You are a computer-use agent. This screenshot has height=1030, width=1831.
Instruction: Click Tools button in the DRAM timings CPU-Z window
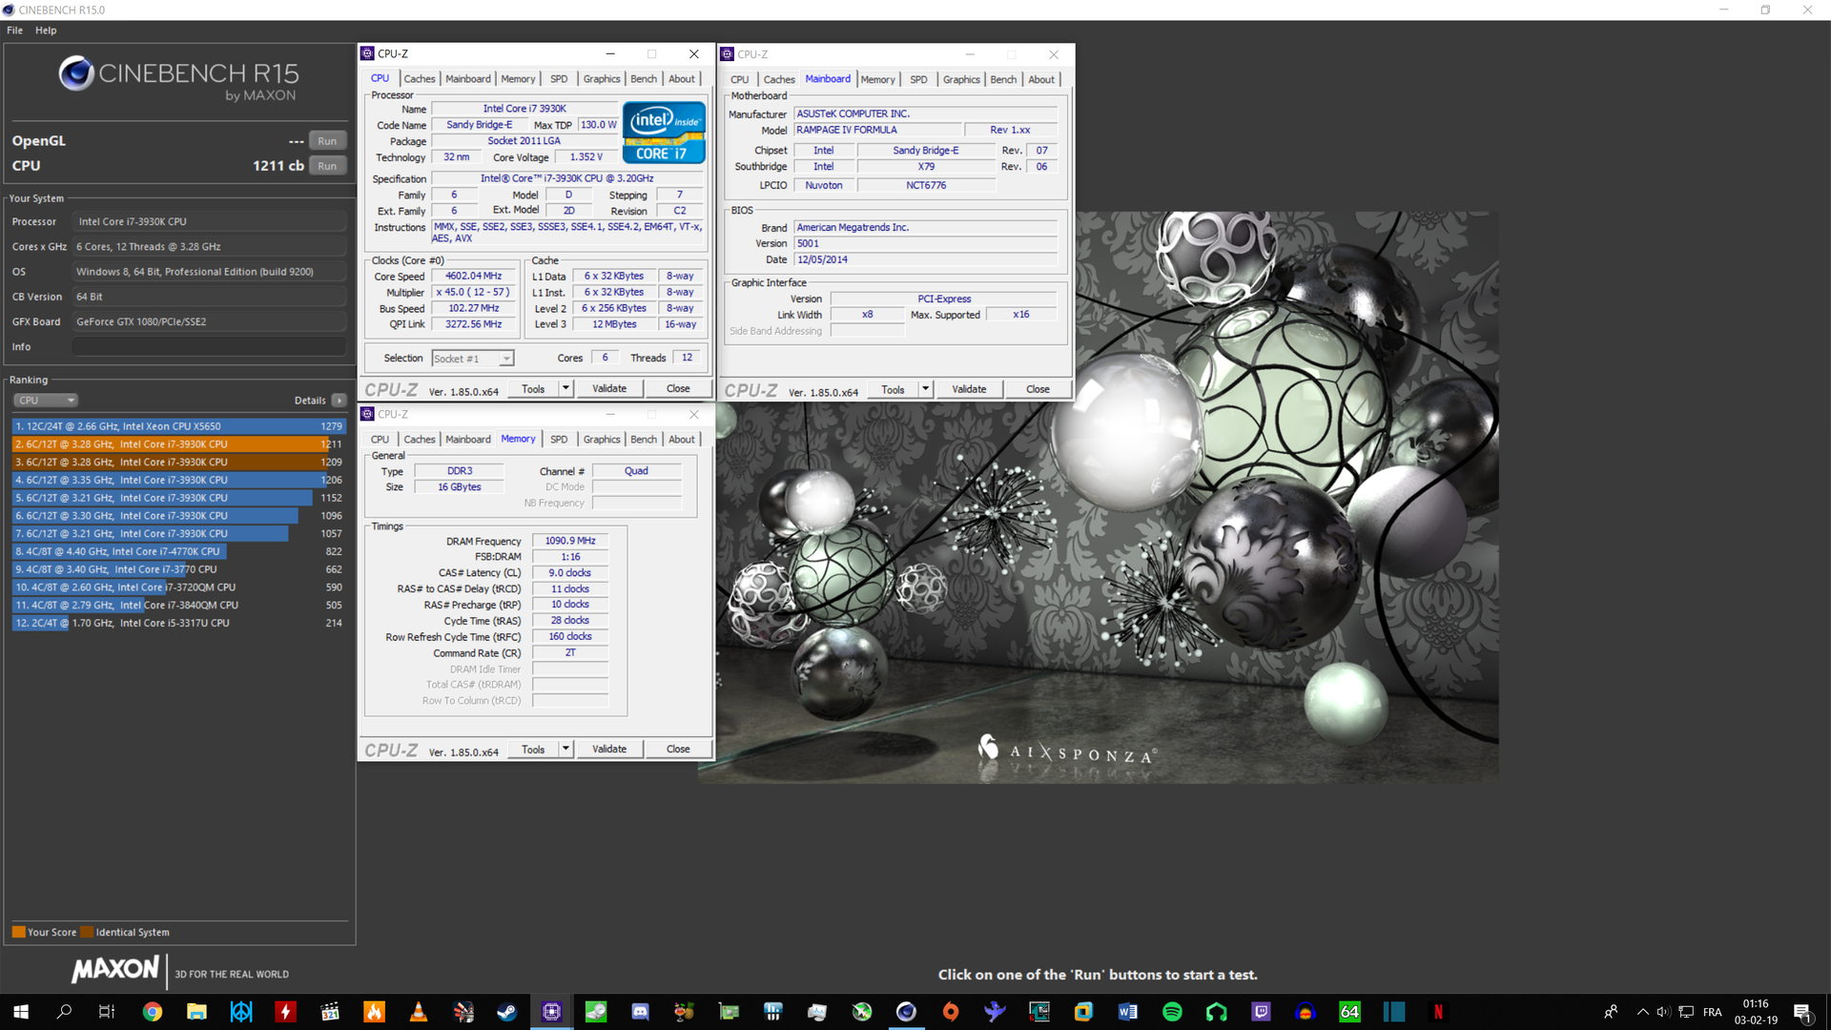tap(533, 750)
